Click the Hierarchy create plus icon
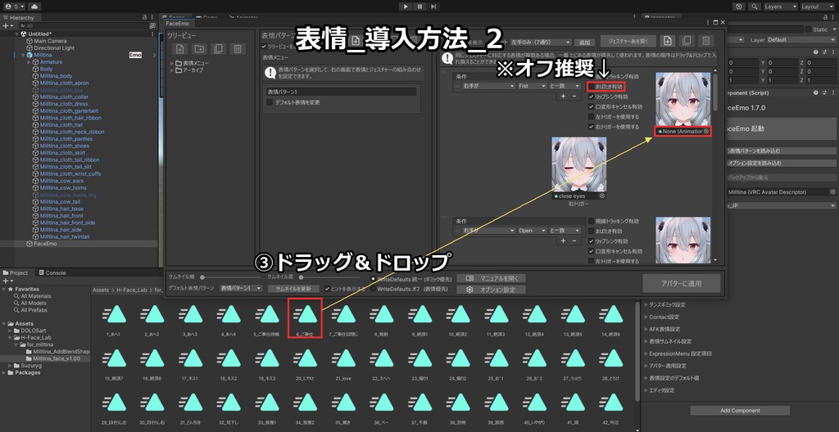The image size is (839, 432). click(x=7, y=25)
